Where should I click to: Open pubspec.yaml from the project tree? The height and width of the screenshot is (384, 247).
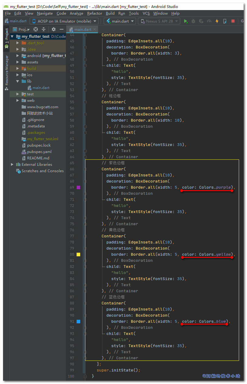(39, 152)
